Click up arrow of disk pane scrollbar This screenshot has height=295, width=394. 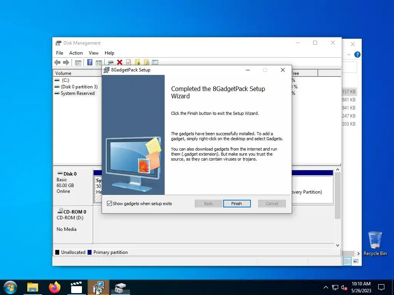(338, 170)
